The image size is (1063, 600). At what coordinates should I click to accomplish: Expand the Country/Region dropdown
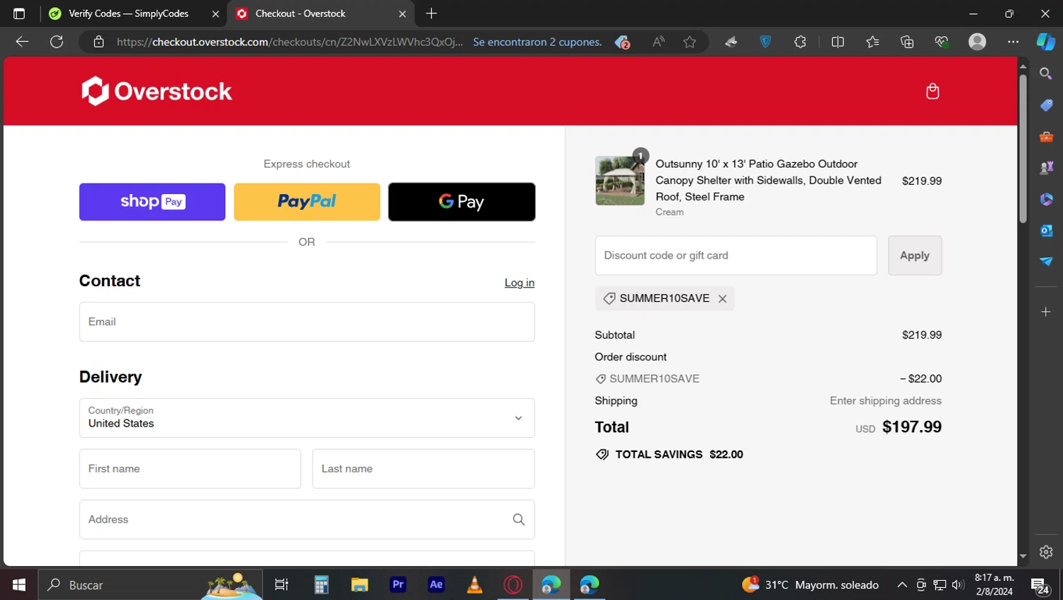coord(307,418)
